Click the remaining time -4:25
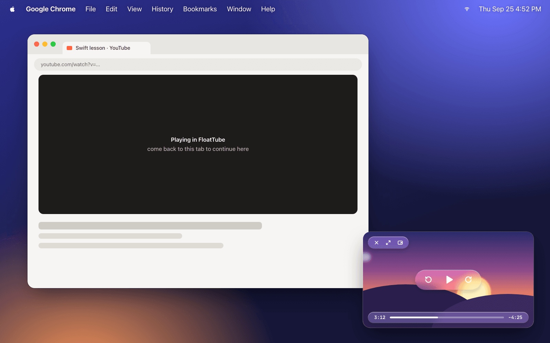This screenshot has height=343, width=550. 515,317
